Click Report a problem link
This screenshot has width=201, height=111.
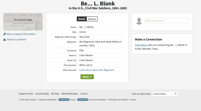coord(17,40)
